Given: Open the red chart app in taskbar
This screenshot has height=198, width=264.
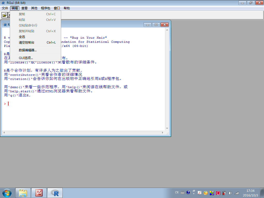Looking at the screenshot, I should [39, 193].
